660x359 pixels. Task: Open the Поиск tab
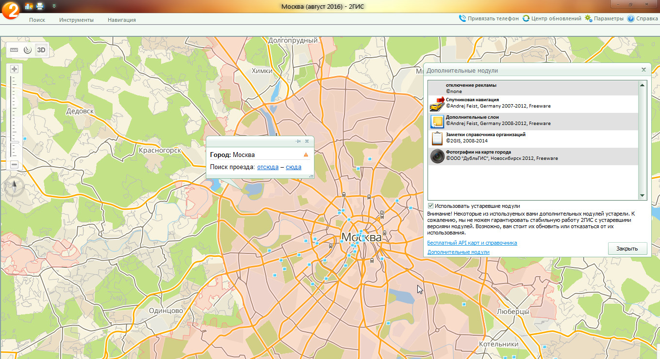pos(37,20)
